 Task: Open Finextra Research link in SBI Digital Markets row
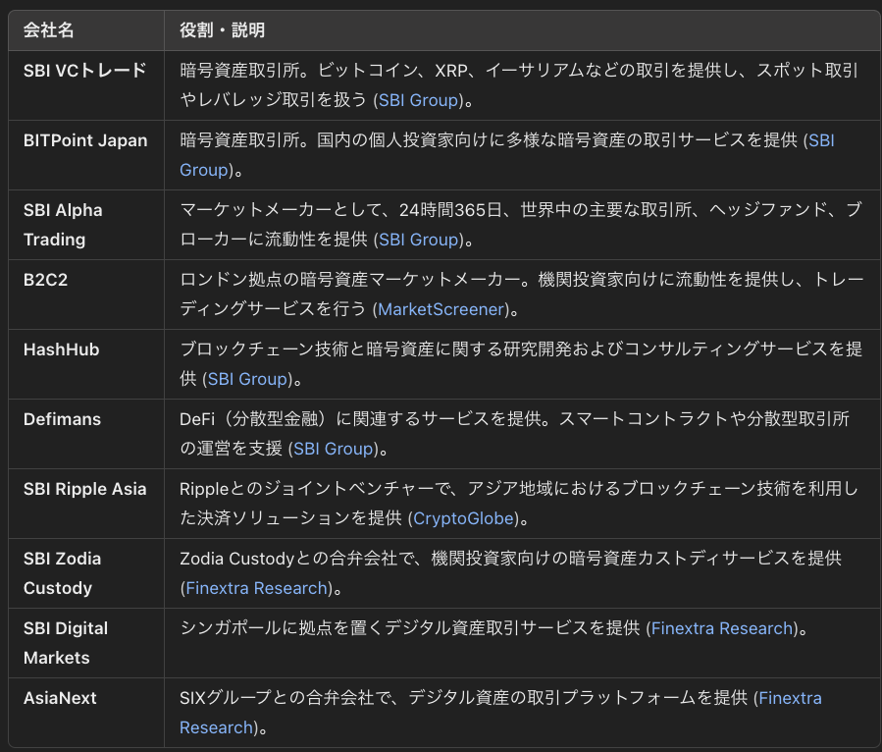(x=722, y=628)
